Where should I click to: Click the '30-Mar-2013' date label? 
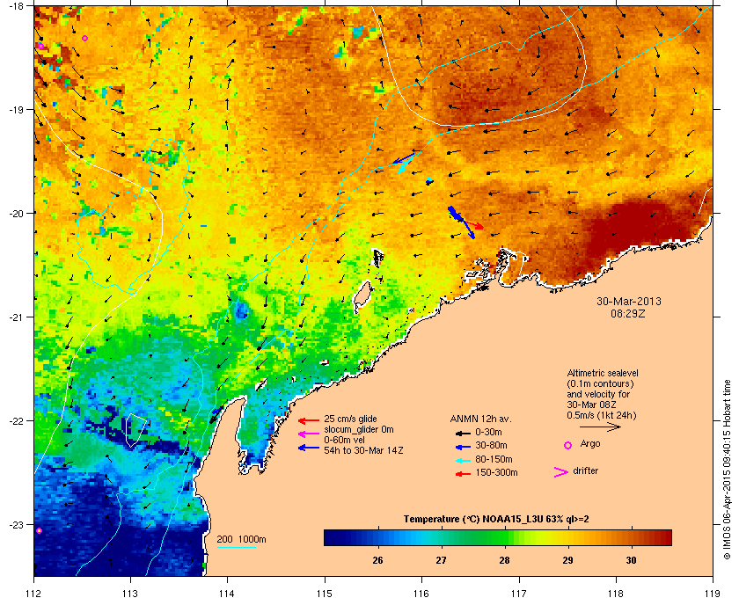pyautogui.click(x=629, y=302)
